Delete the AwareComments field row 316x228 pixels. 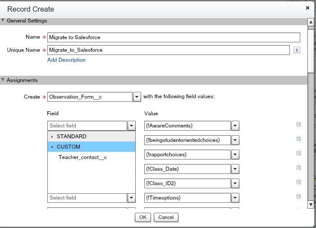[x=298, y=124]
